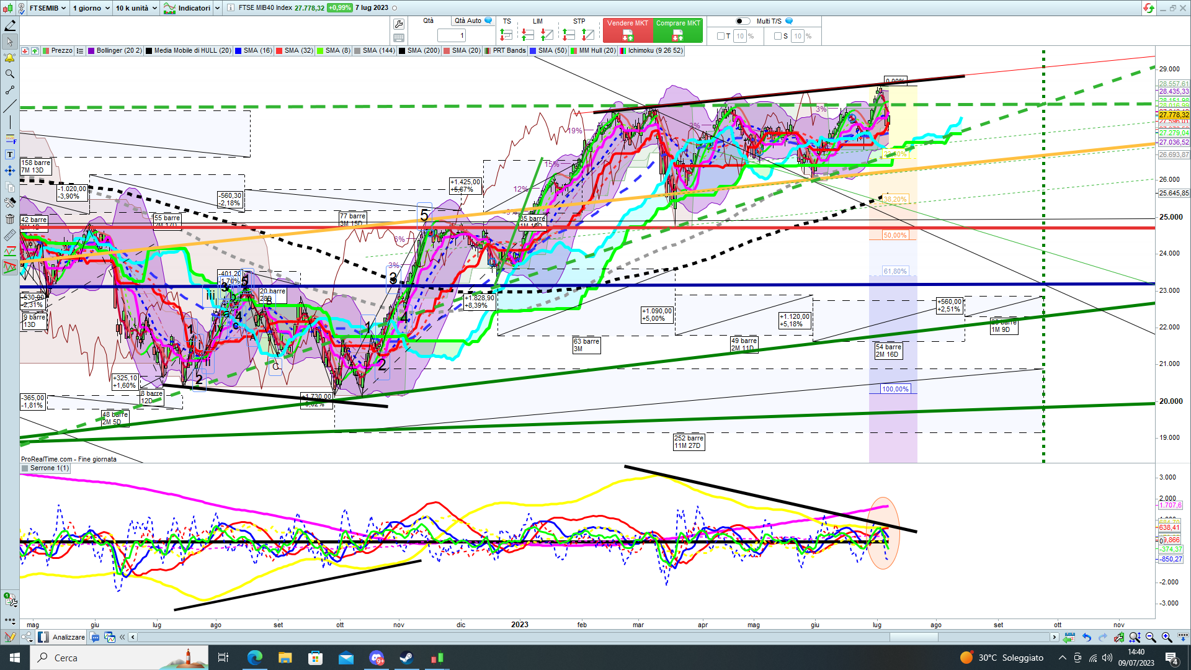Click Comprare MKT buy button
1191x670 pixels.
[678, 30]
